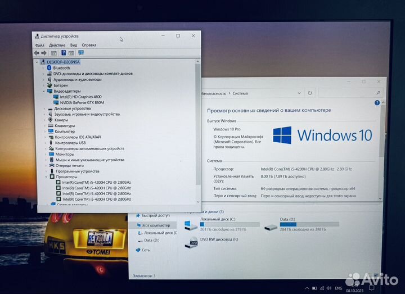This screenshot has height=294, width=405.
Task: Select the Контроллеры USB category
Action: coord(70,143)
